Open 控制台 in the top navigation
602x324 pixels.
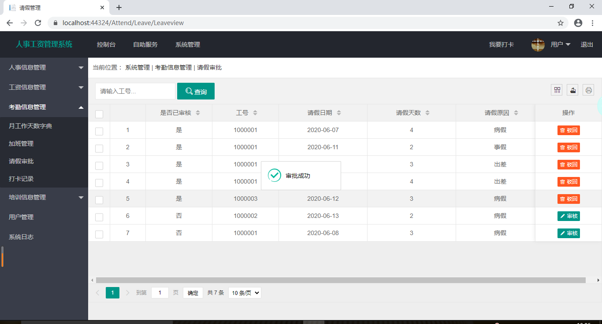(x=106, y=44)
